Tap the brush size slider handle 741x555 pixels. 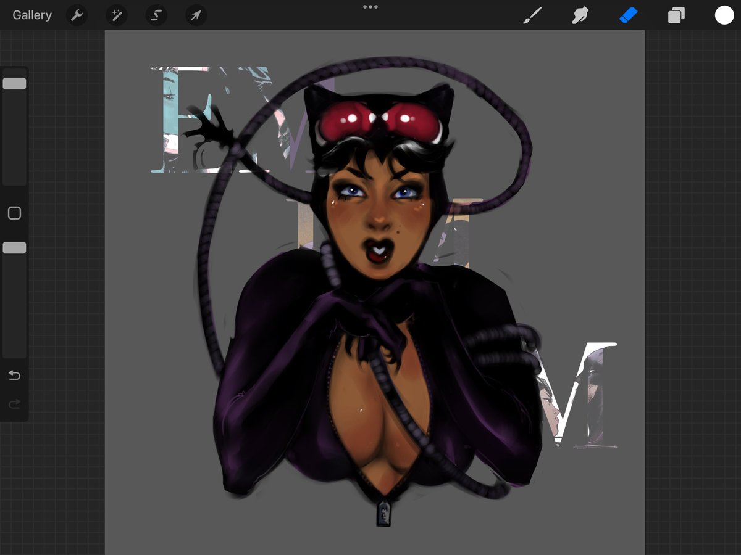tap(14, 84)
